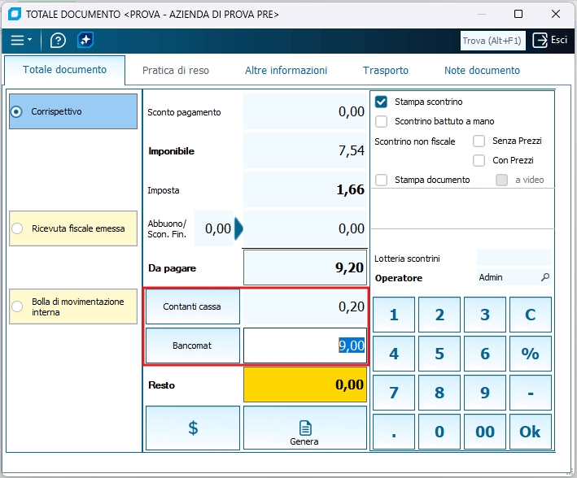This screenshot has height=478, width=577.
Task: Toggle the 'a video' checkbox
Action: coord(501,180)
